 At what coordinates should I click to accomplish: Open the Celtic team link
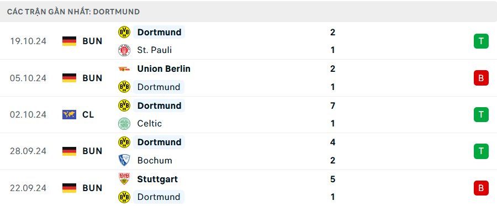tap(150, 124)
